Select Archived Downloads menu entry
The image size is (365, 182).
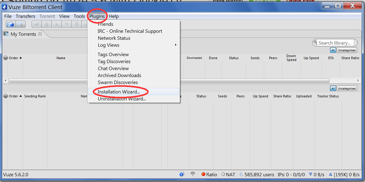[134, 75]
